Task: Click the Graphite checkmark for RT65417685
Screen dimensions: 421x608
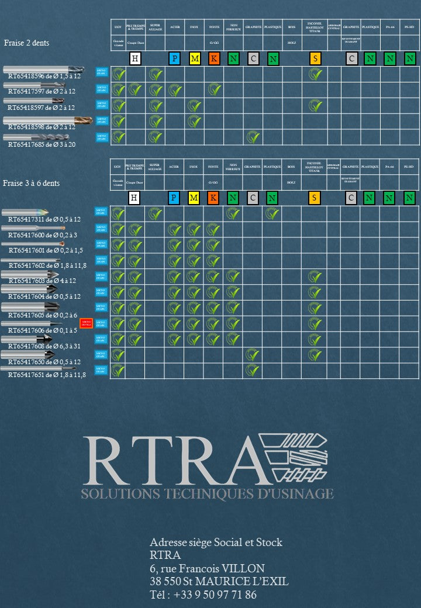Action: pyautogui.click(x=253, y=137)
